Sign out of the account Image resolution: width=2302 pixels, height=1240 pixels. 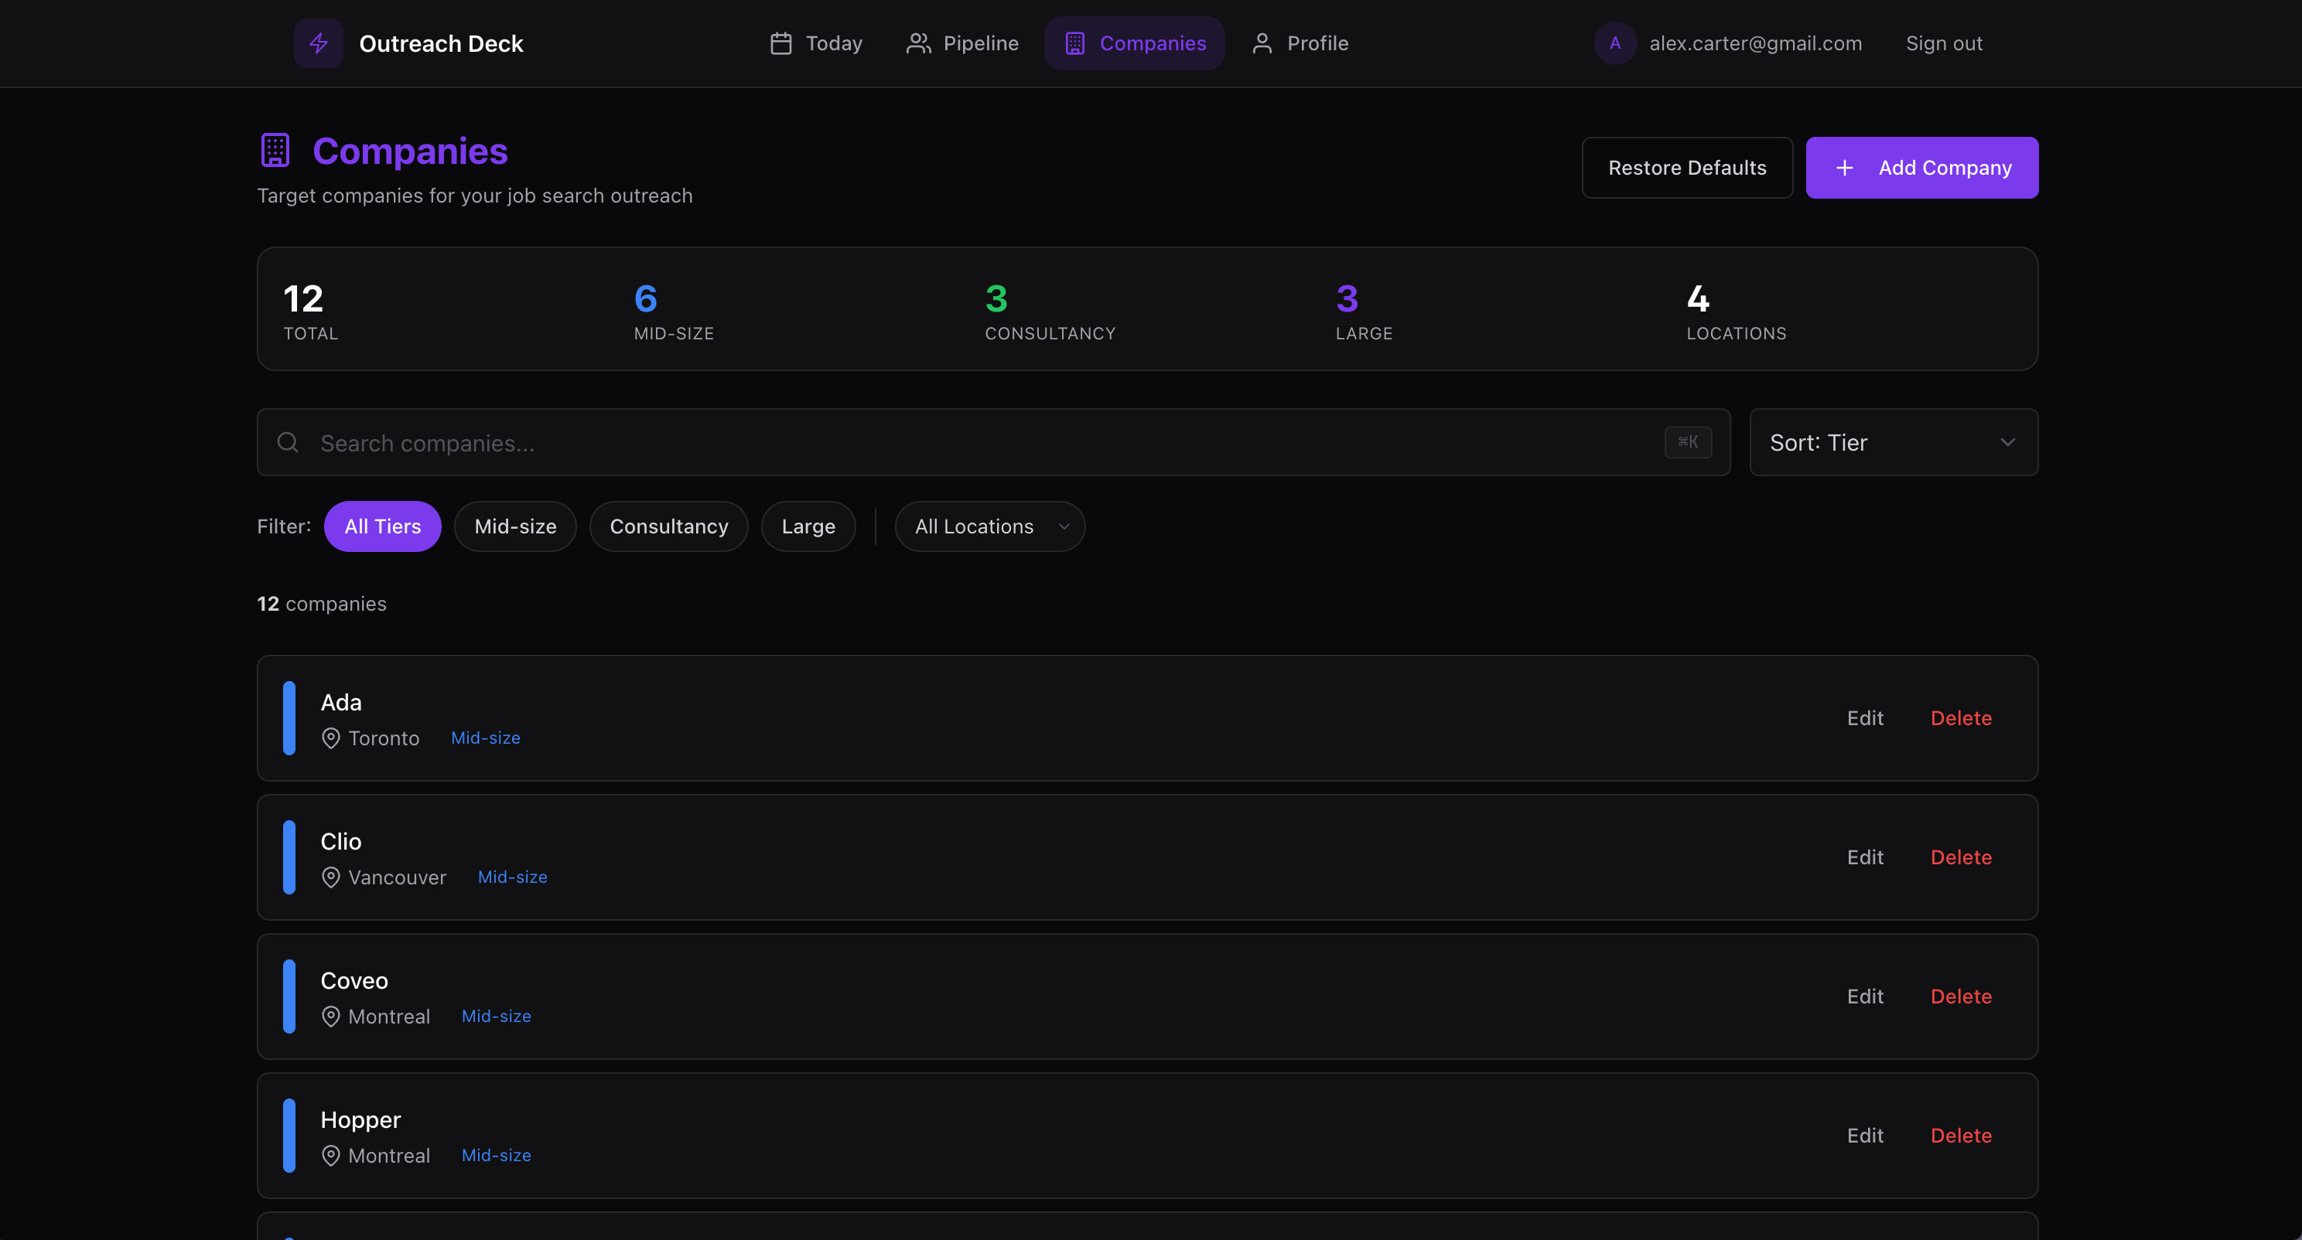pyautogui.click(x=1944, y=43)
